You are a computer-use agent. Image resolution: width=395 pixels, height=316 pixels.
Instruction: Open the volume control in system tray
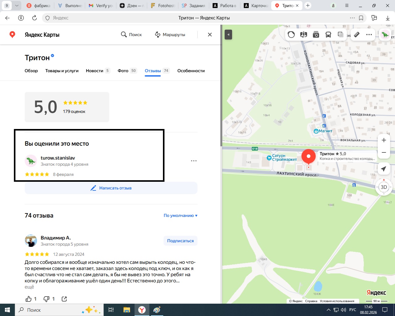pos(343,310)
